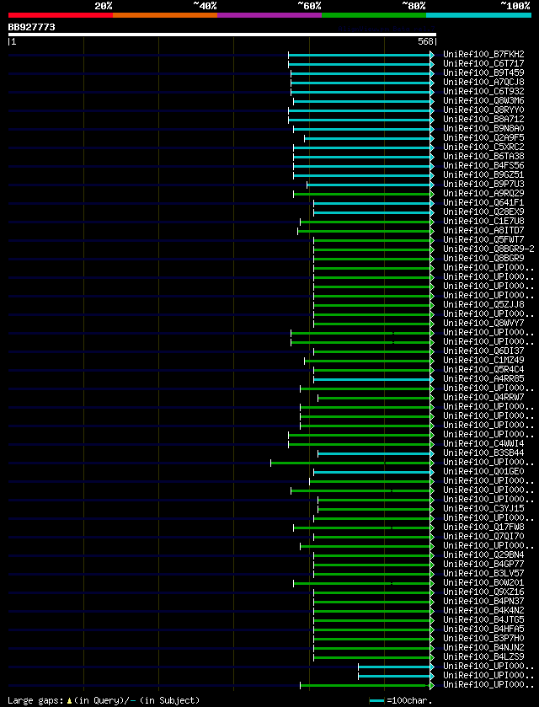Click the white query sequence bar
Viewport: 539px width, 707px height.
pos(222,35)
